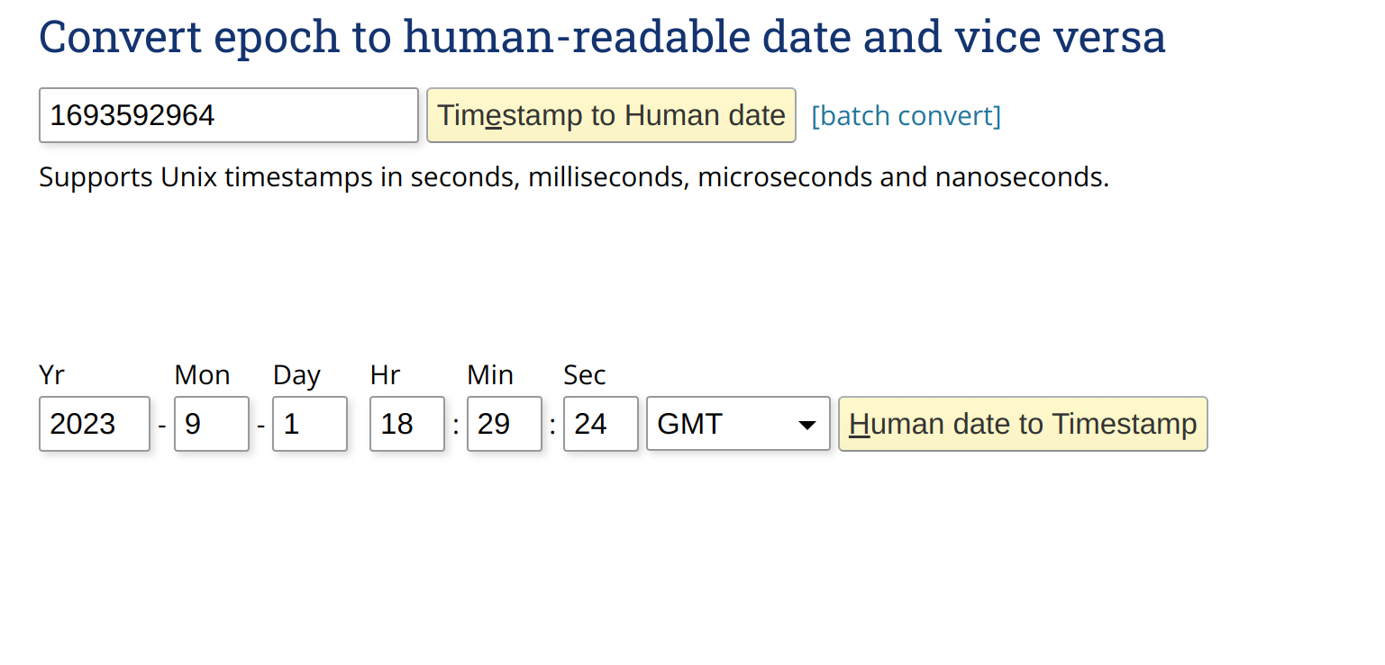Click the "Sec" column label
1385x665 pixels.
tap(584, 374)
